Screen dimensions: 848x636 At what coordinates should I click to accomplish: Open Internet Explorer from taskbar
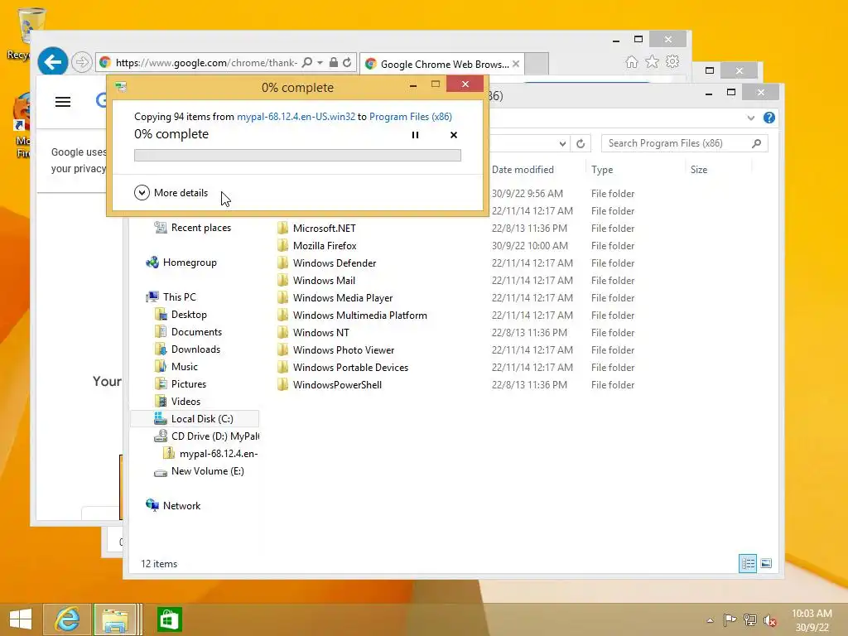click(67, 619)
